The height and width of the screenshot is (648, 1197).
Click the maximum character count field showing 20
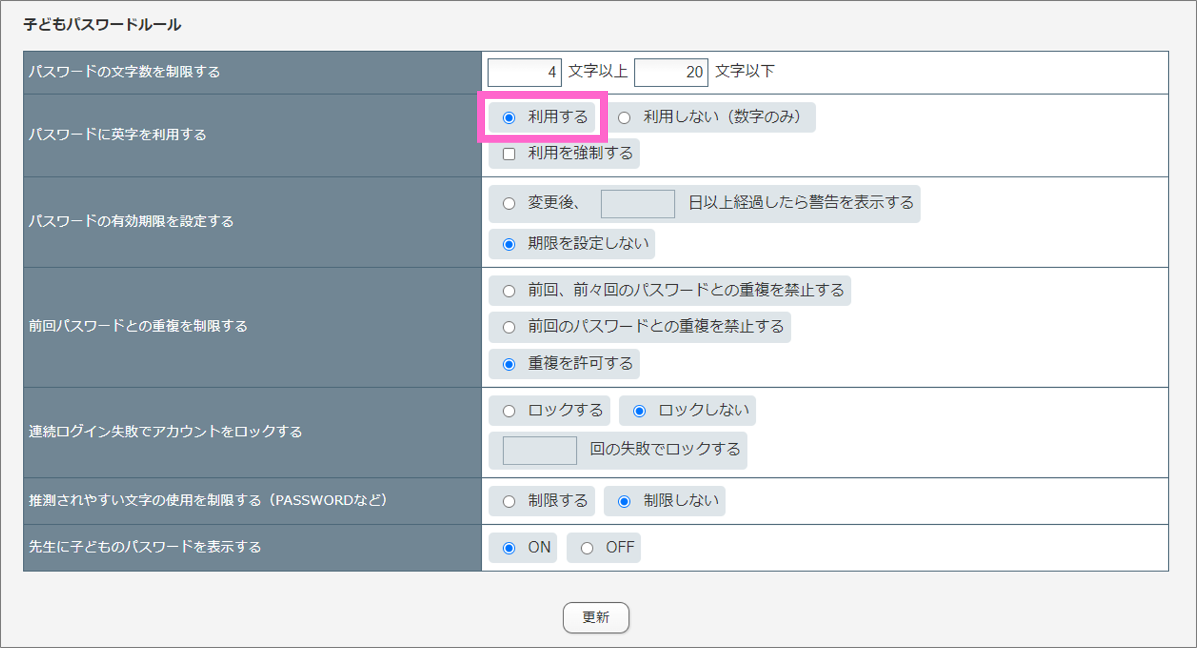[670, 72]
